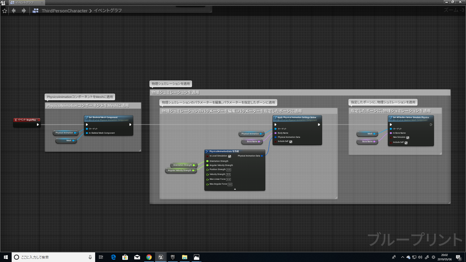Launch Microsoft Edge from the taskbar
Viewport: 466px width, 262px height.
(x=114, y=257)
